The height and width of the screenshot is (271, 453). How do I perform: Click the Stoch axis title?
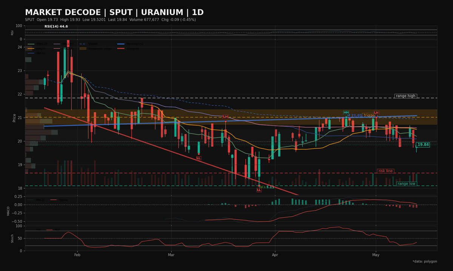click(12, 238)
